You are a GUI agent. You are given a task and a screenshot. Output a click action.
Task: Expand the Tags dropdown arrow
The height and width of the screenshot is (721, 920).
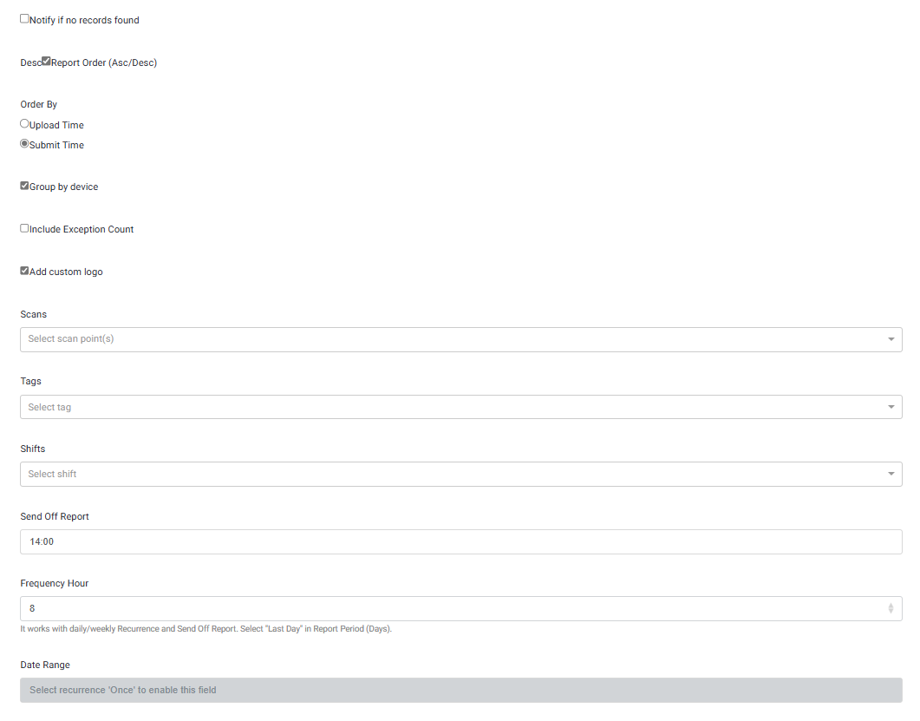tap(891, 407)
